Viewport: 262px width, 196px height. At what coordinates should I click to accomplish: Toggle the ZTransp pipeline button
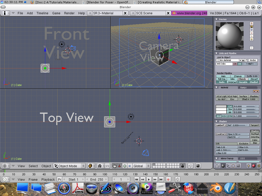tap(237, 76)
